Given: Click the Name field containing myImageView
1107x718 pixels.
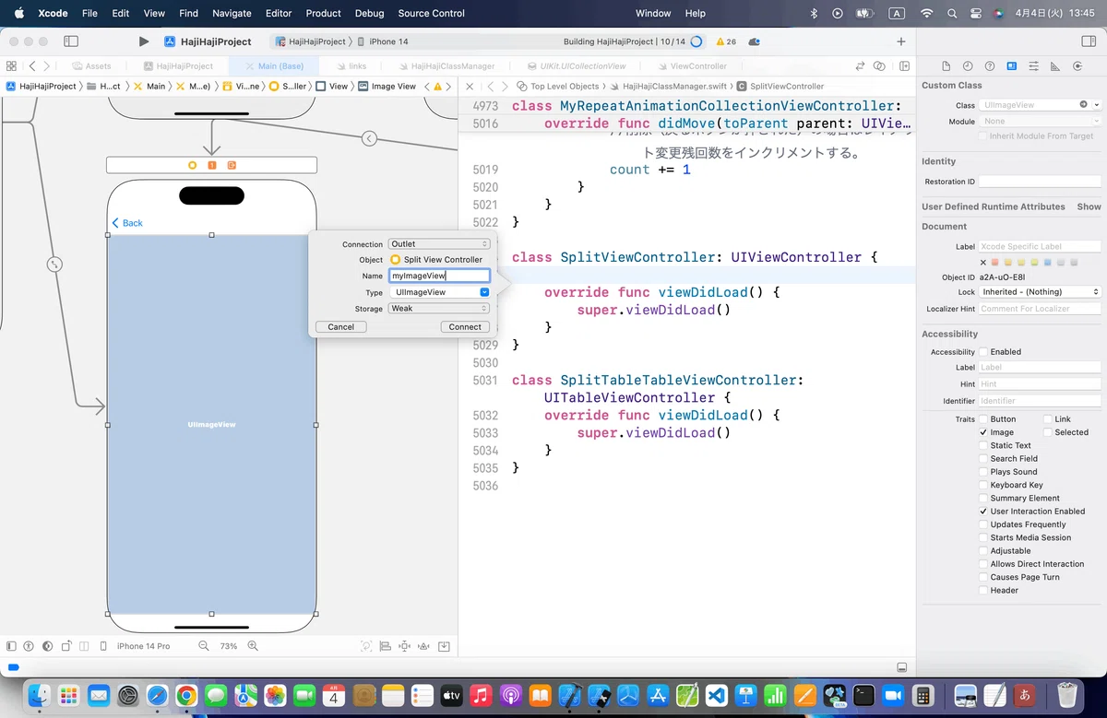Looking at the screenshot, I should click(439, 276).
